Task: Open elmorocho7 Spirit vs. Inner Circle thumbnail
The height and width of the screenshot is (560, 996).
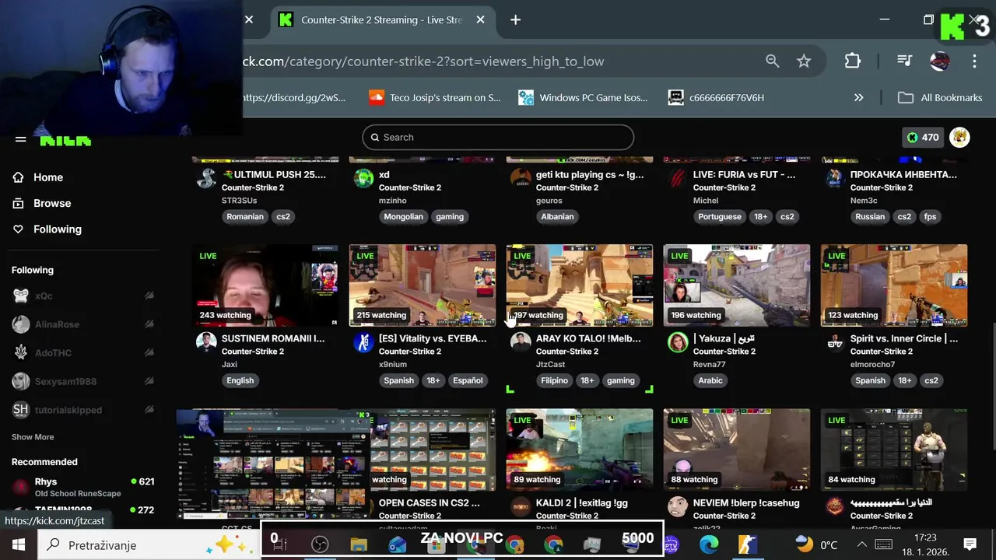Action: [894, 285]
